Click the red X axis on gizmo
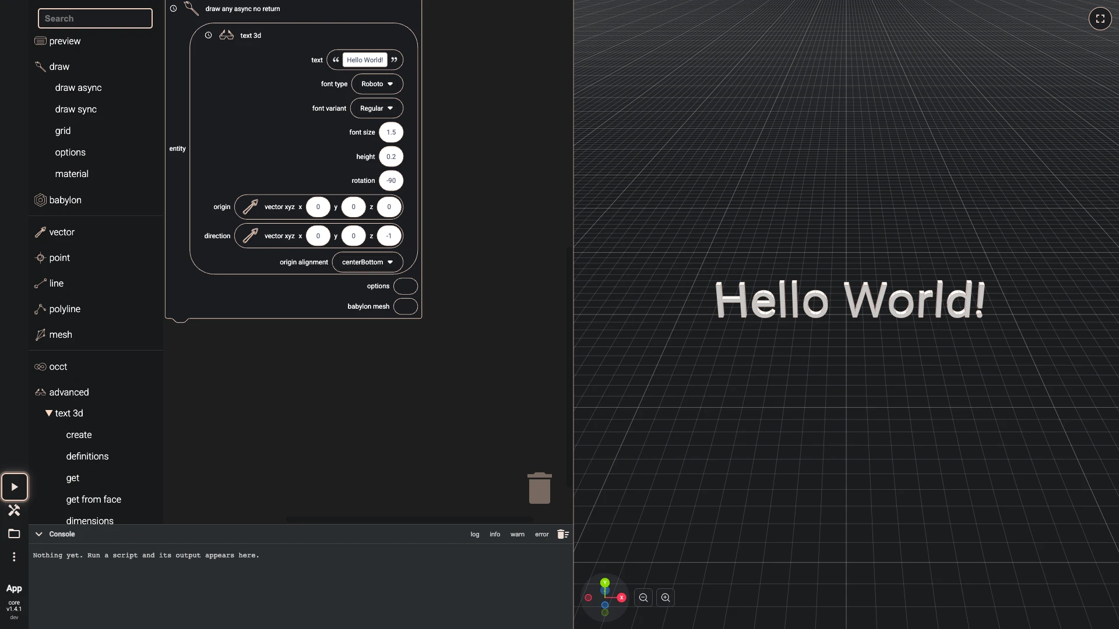The height and width of the screenshot is (629, 1119). pos(621,598)
